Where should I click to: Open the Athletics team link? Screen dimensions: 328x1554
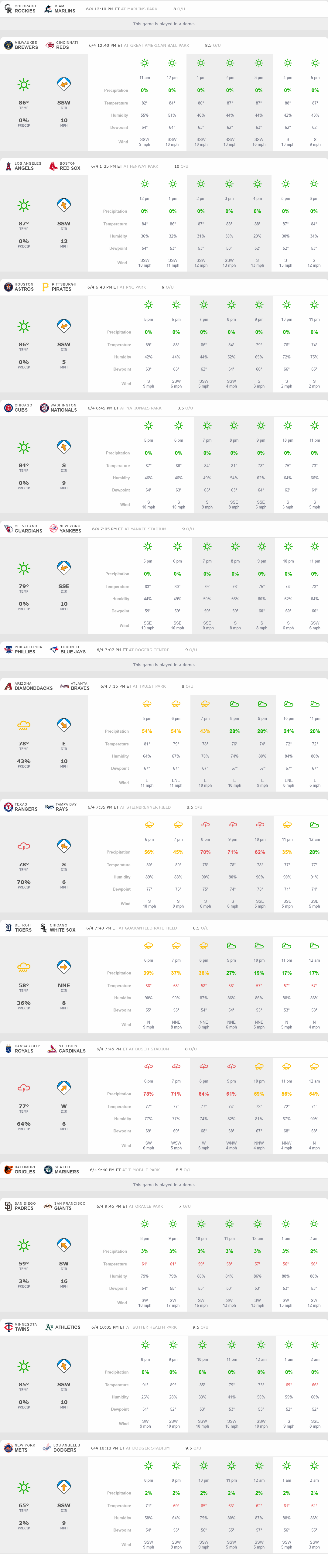(x=63, y=1326)
